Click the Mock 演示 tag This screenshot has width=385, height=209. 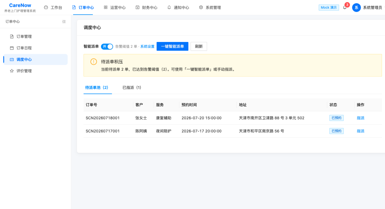pos(329,7)
